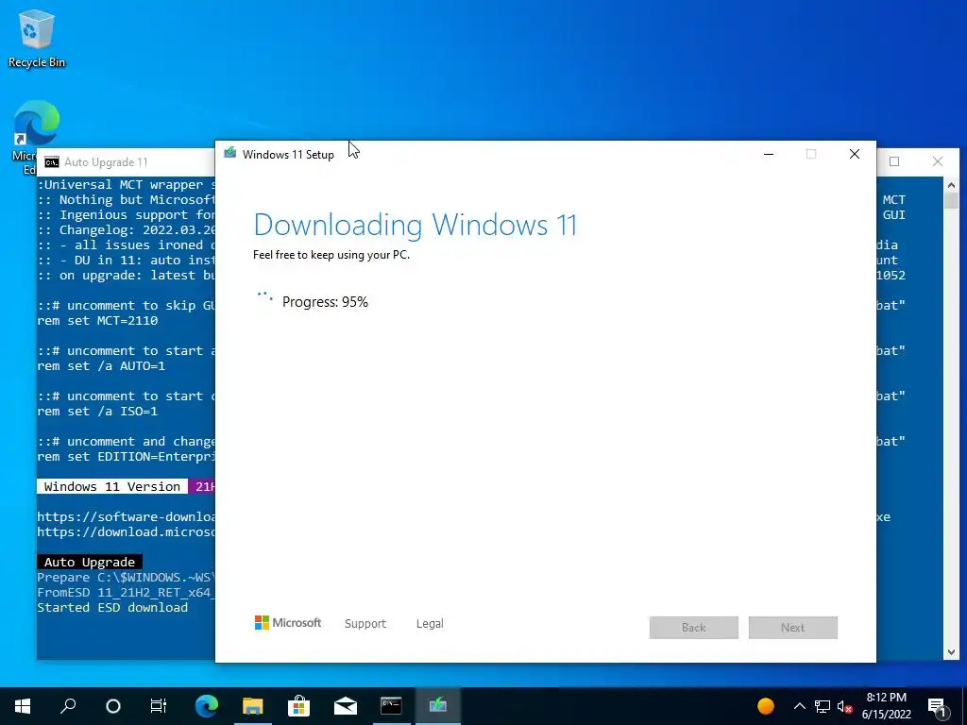Click the Windows 11 Setup title icon
The image size is (967, 725).
click(230, 154)
